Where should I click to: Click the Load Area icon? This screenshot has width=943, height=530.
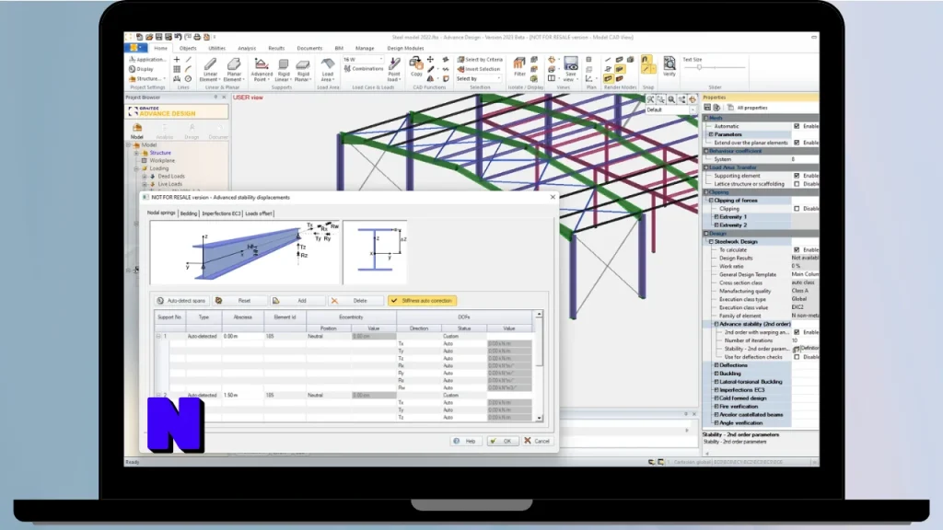tap(328, 63)
